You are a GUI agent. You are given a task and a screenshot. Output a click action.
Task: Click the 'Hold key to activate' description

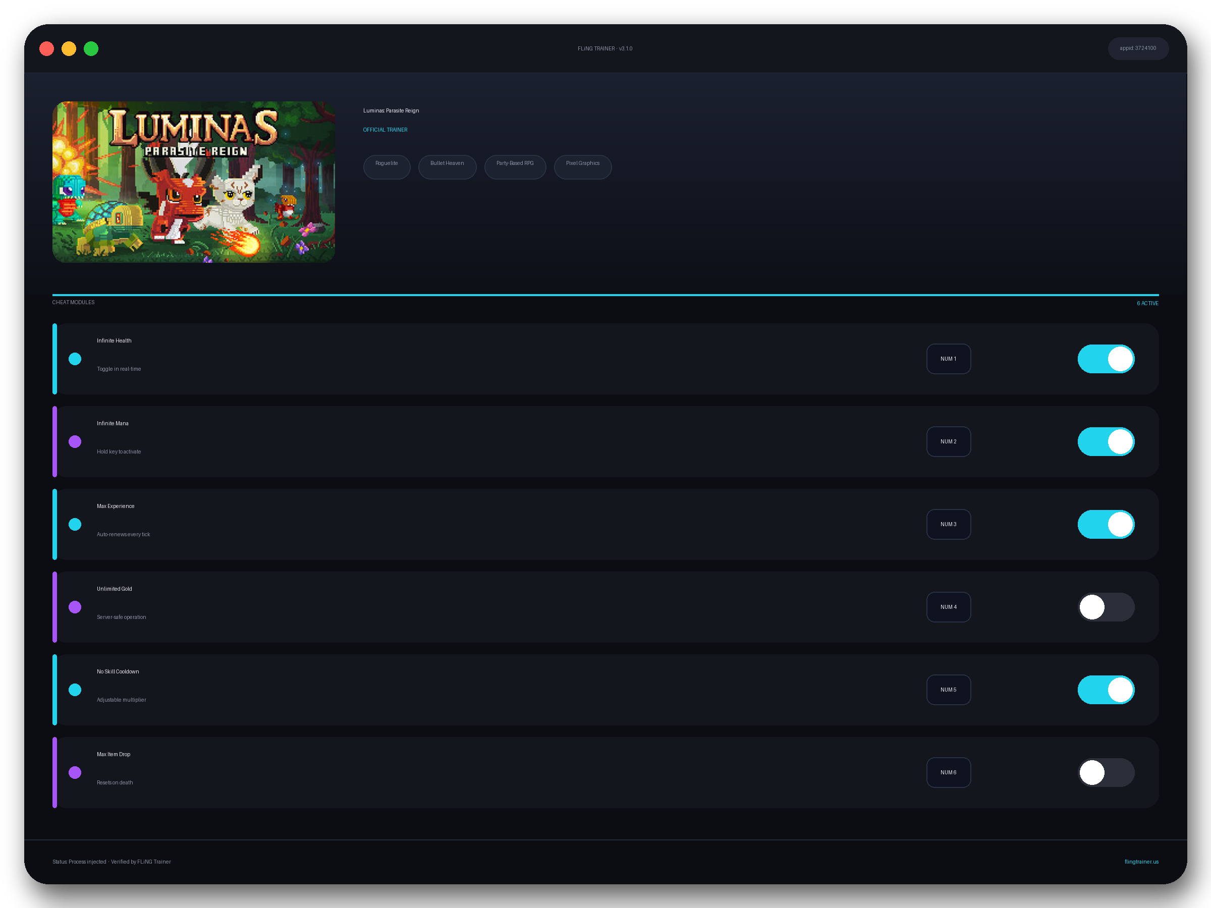click(x=119, y=451)
